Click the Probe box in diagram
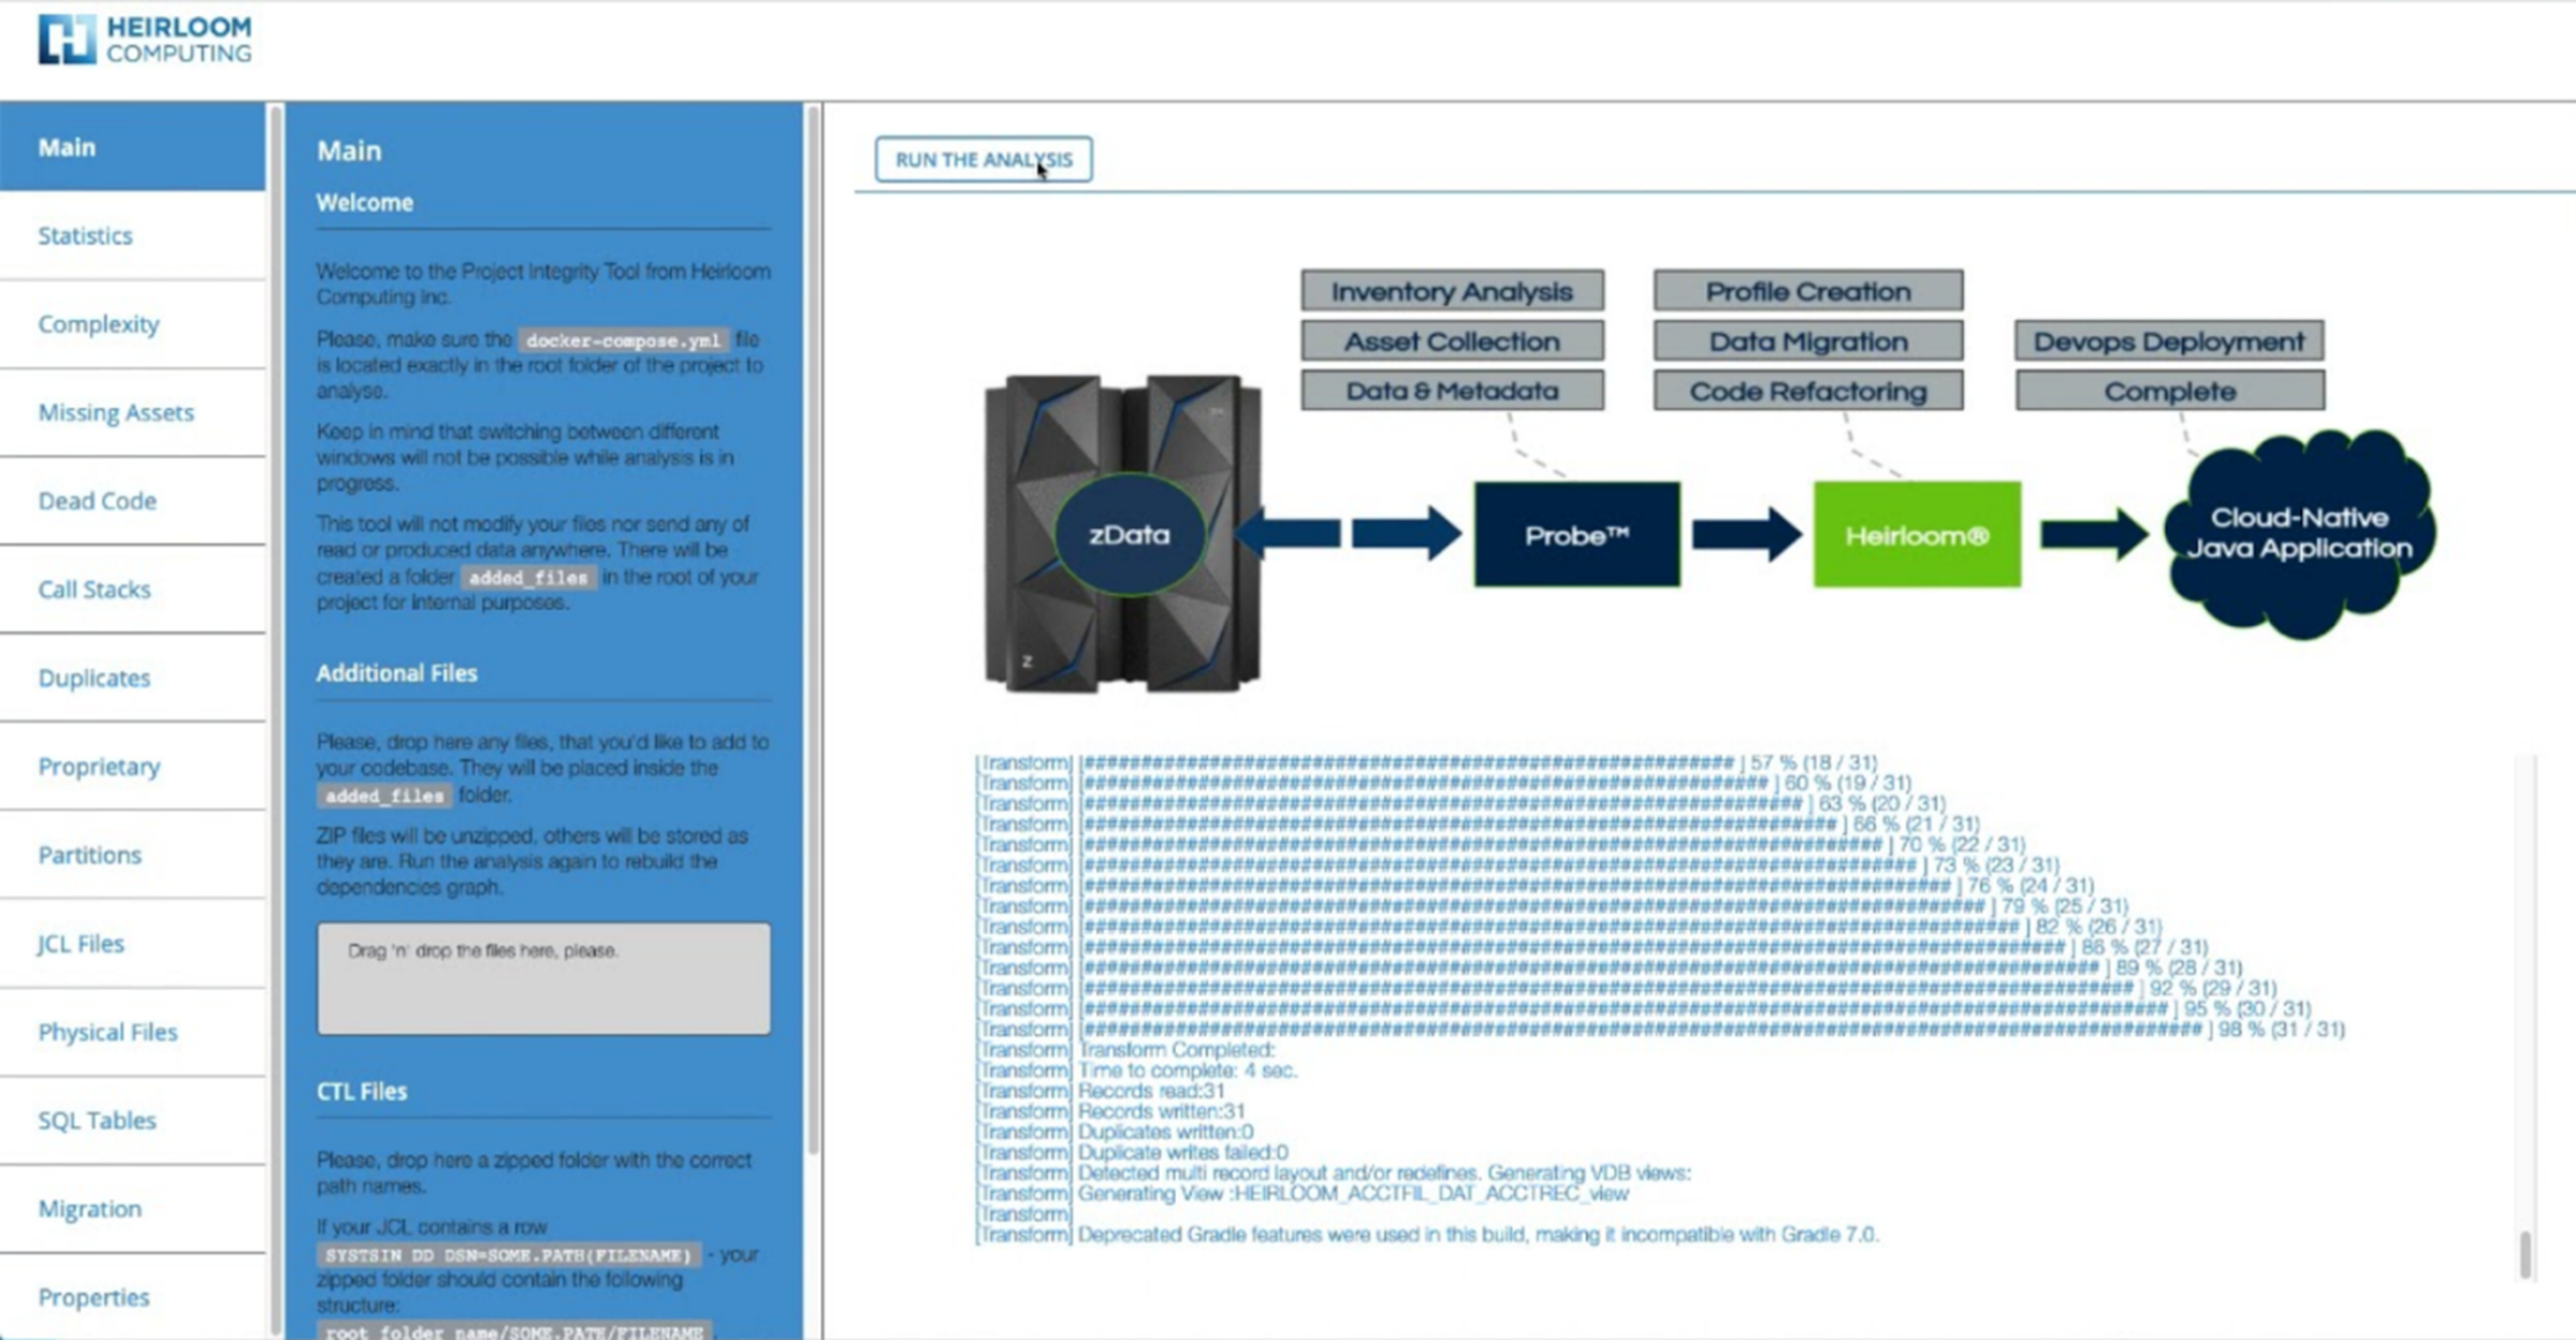Viewport: 2576px width, 1340px height. tap(1576, 535)
